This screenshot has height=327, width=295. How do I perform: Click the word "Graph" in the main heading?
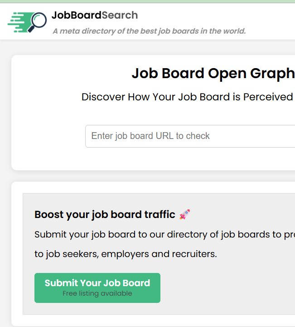click(272, 74)
